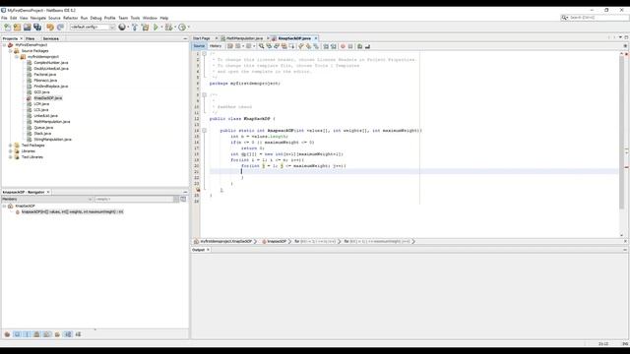Click the Profile Project toolbar icon
The height and width of the screenshot is (354, 630).
pos(182,27)
